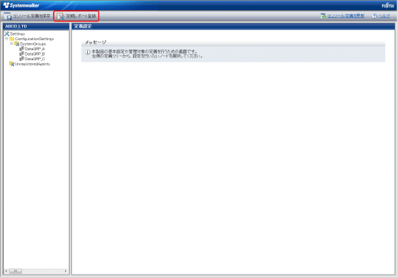This screenshot has width=398, height=278.
Task: Select DataGRP_B in the tree
Action: (32, 54)
